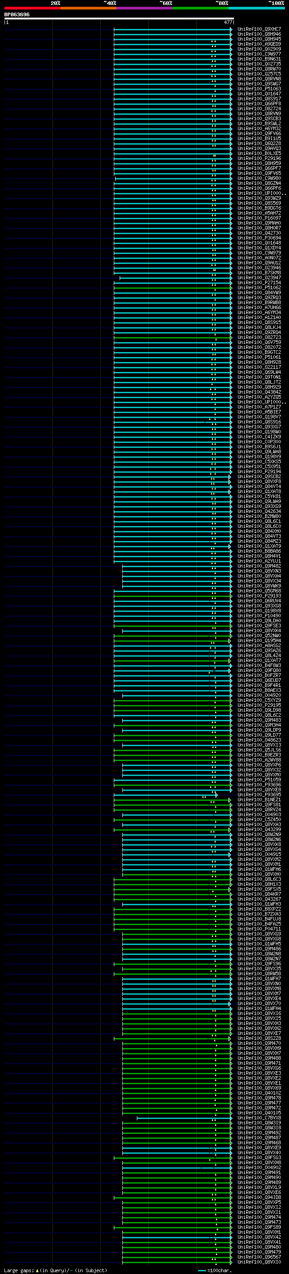Select the query name BP063696
The image size is (289, 1274).
pos(17,14)
